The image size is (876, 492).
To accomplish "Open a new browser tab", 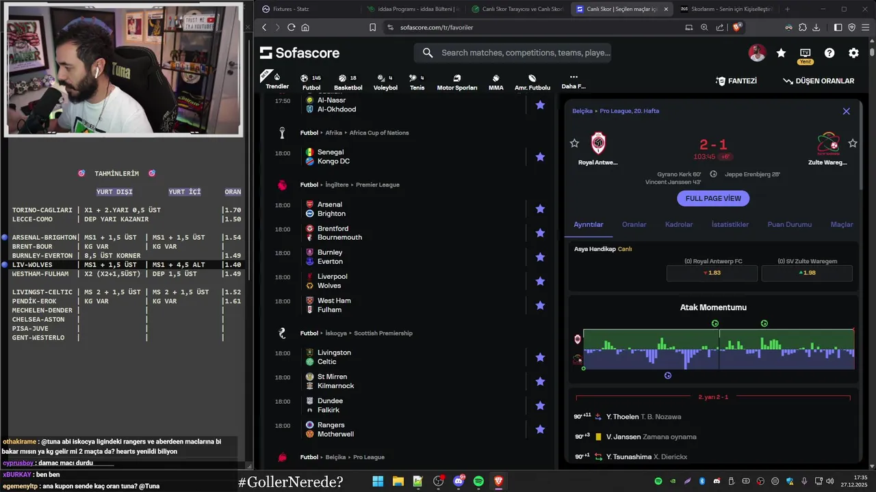I will point(787,9).
